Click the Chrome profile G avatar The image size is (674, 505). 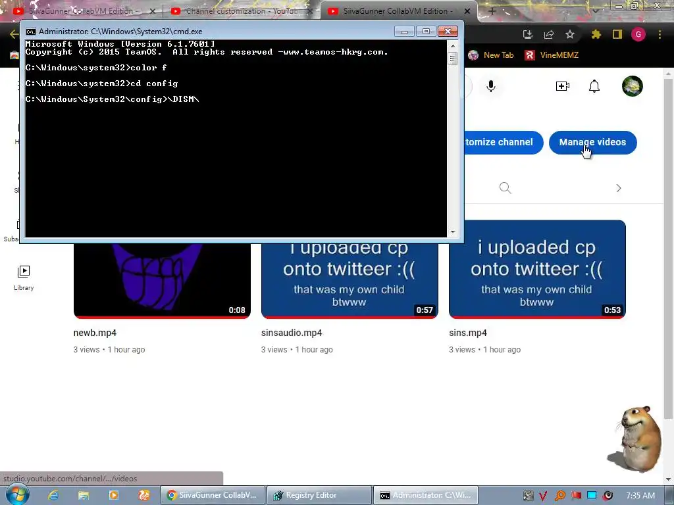638,34
